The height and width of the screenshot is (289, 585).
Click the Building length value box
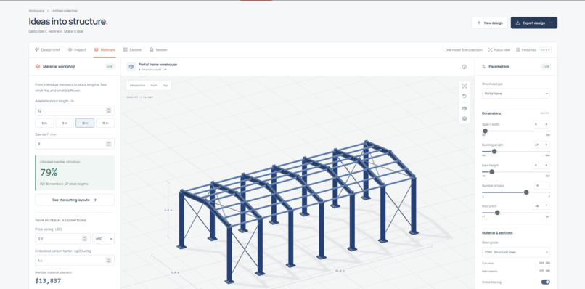(x=541, y=144)
